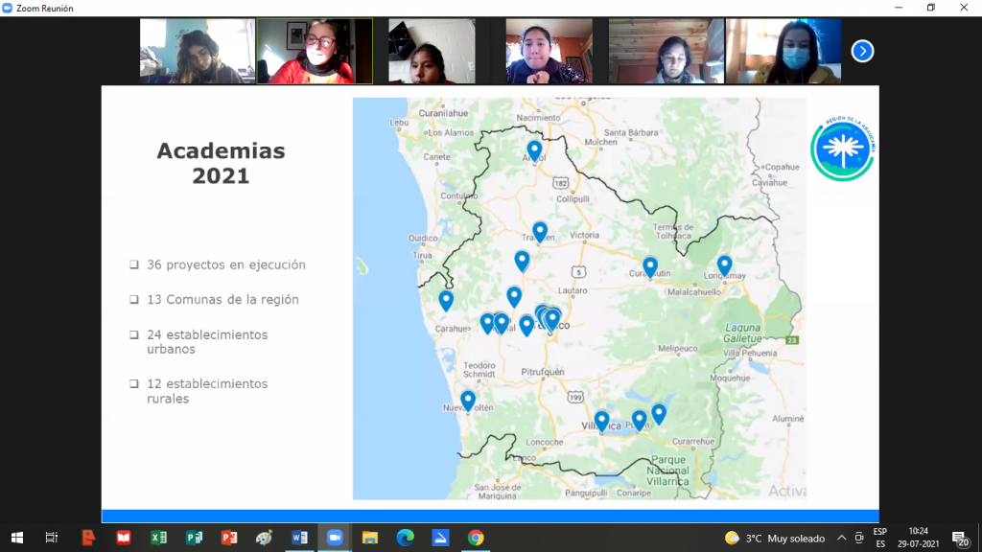The width and height of the screenshot is (982, 552).
Task: Click '24 establecimientos urbanos' bullet text
Action: 207,342
